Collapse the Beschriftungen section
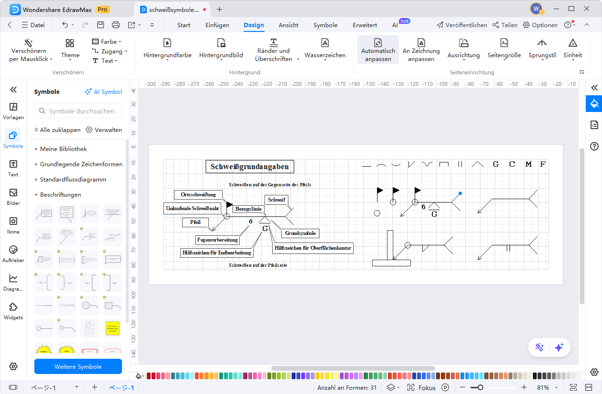This screenshot has width=602, height=394. [x=60, y=195]
